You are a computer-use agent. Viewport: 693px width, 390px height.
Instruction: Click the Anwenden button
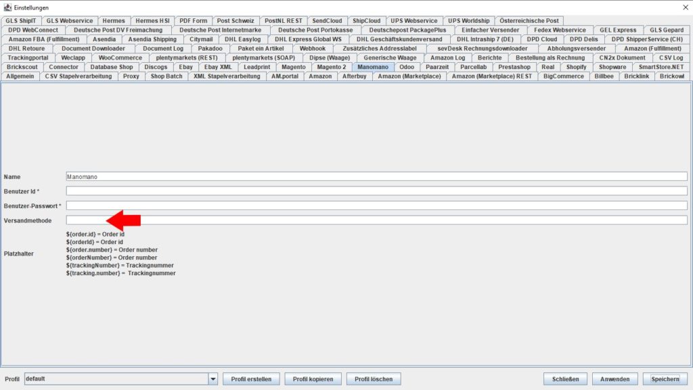(614, 379)
